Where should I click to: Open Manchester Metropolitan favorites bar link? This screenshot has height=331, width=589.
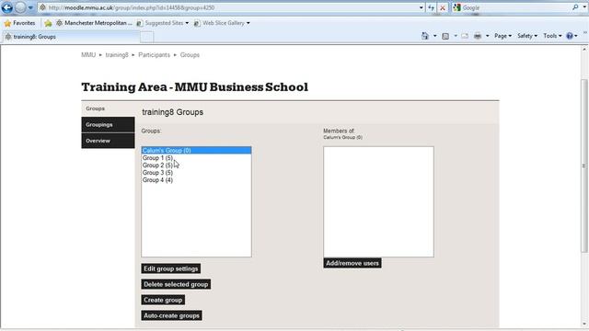94,23
